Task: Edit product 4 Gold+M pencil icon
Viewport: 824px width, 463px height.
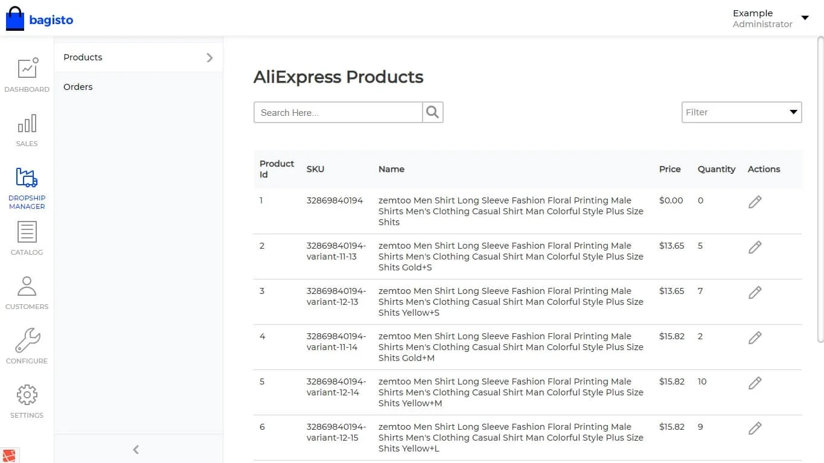Action: tap(755, 338)
